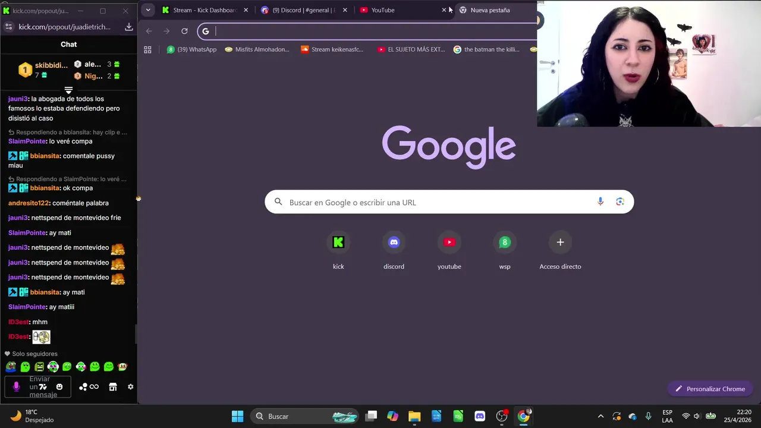The width and height of the screenshot is (761, 428).
Task: Click the 7tv icon in message box
Action: click(x=43, y=387)
